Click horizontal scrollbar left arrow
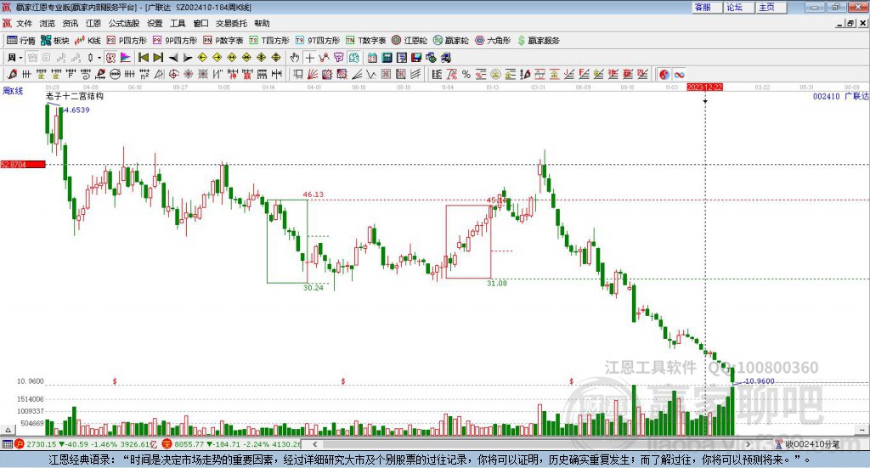This screenshot has height=468, width=870. pos(314,444)
